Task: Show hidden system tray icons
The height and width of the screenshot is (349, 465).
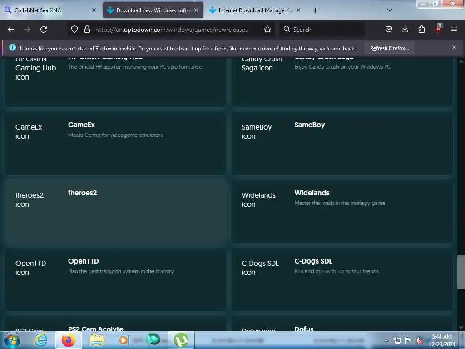Action: (x=386, y=340)
